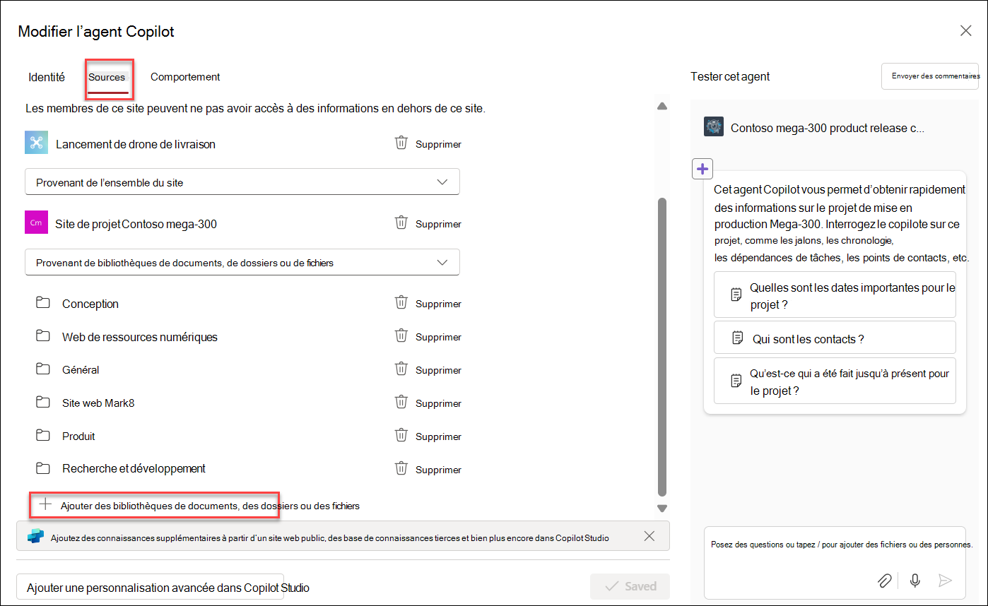Select prompt Quelles sont les dates importantes
This screenshot has width=988, height=606.
pos(835,295)
